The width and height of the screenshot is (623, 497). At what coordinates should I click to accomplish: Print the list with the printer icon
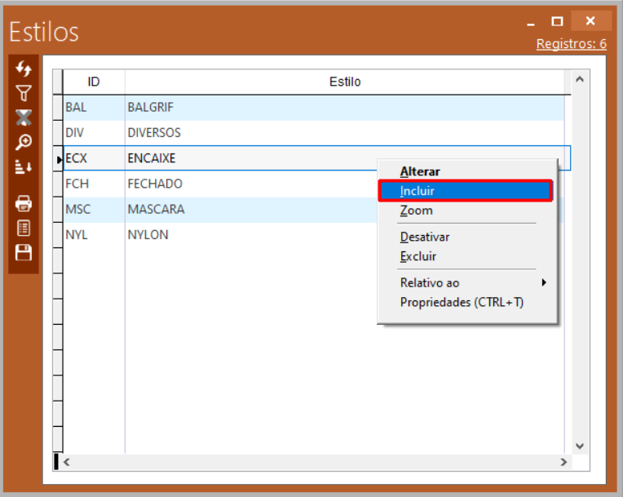pyautogui.click(x=24, y=203)
